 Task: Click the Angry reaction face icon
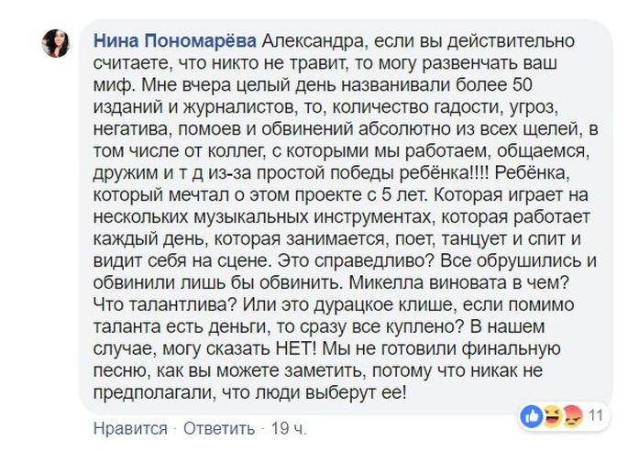(x=572, y=416)
